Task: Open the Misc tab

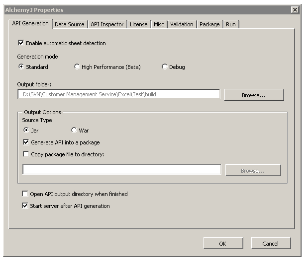Action: click(x=159, y=24)
